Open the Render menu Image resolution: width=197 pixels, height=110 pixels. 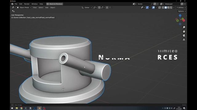coord(27,4)
